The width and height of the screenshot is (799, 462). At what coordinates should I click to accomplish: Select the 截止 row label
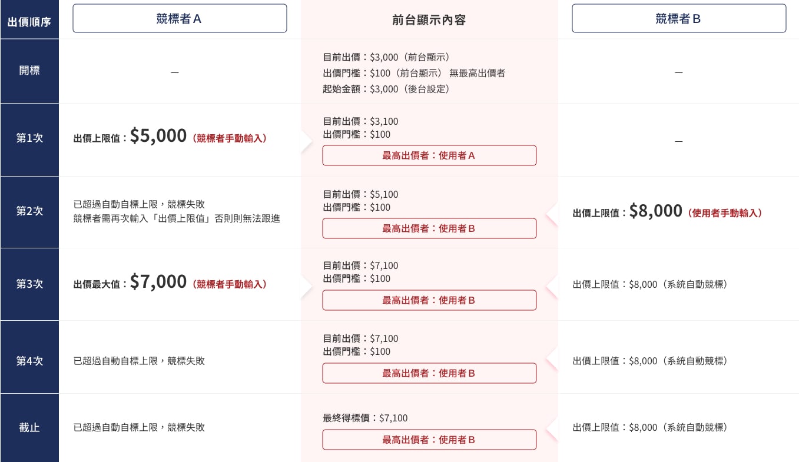point(29,428)
